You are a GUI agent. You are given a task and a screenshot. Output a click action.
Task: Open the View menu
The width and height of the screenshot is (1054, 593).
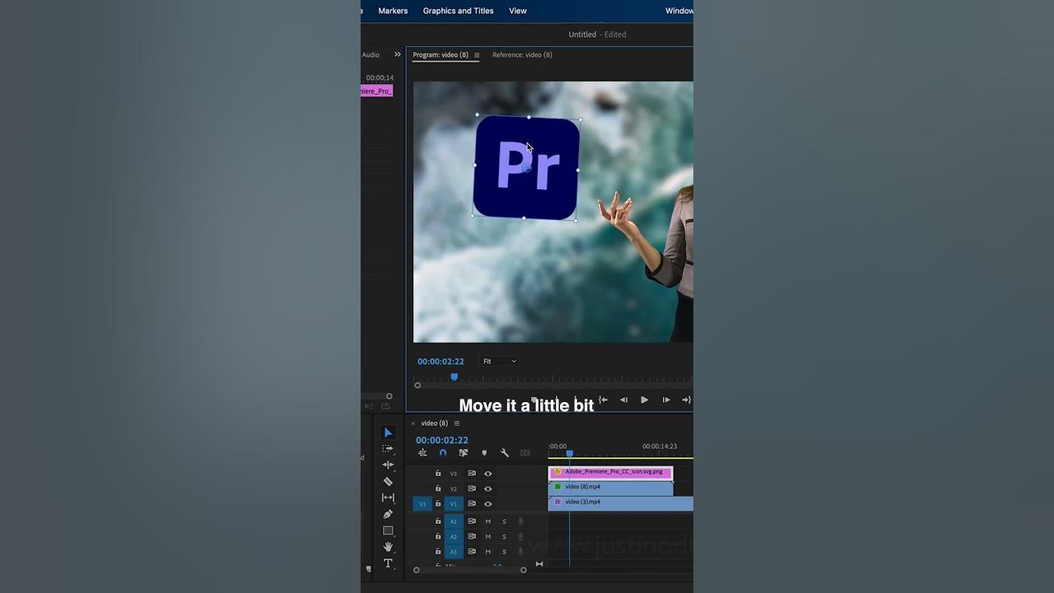tap(518, 11)
